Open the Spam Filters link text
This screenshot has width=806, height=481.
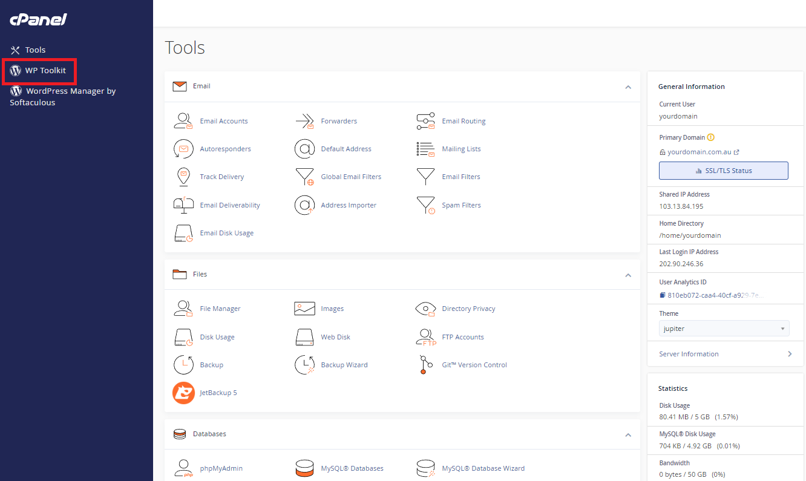point(462,205)
